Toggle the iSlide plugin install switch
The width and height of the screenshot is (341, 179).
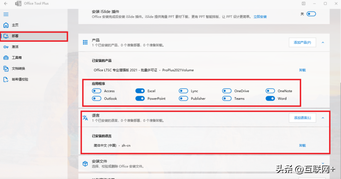[311, 14]
